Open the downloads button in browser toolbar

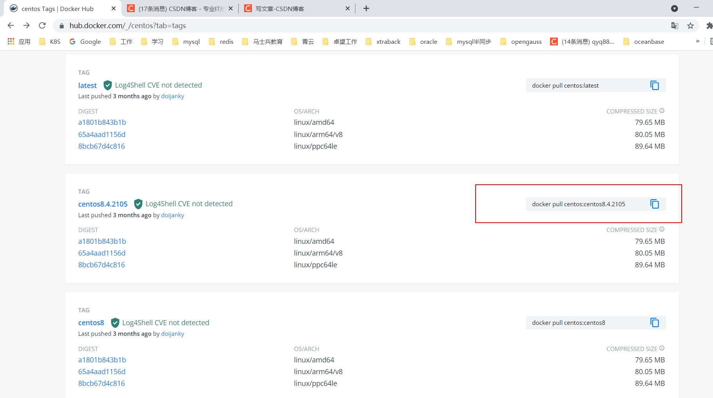point(675,8)
